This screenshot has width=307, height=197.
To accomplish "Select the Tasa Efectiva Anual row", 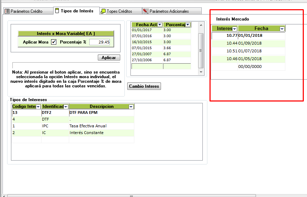I will tap(88, 126).
